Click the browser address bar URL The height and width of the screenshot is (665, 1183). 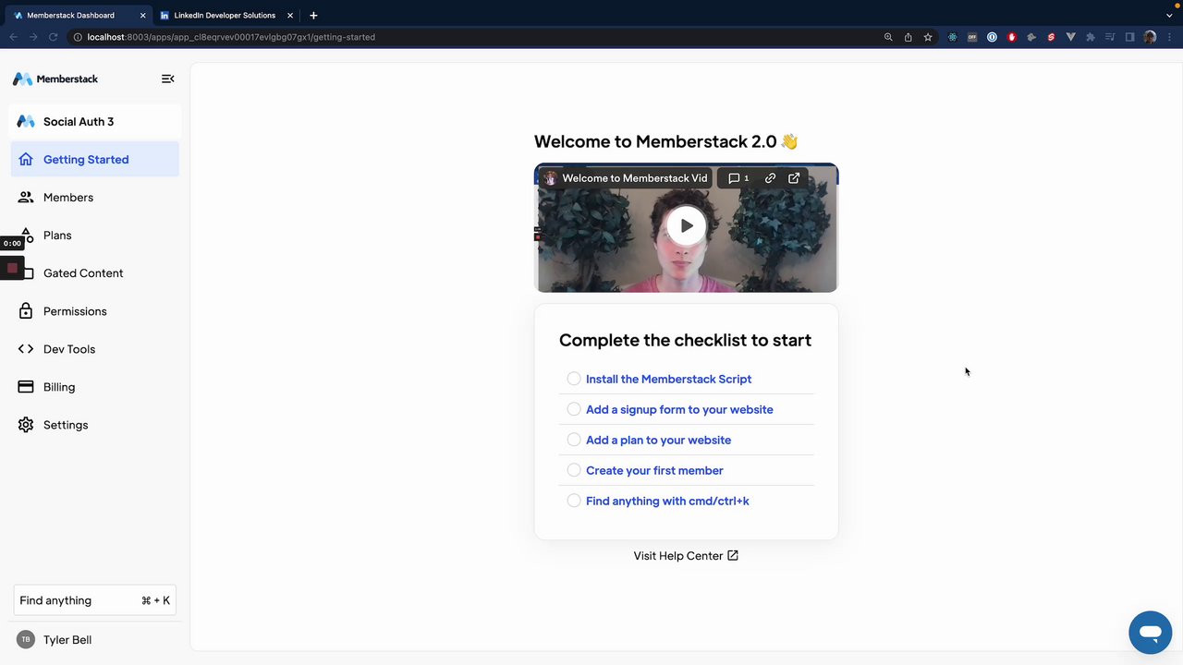pyautogui.click(x=231, y=37)
